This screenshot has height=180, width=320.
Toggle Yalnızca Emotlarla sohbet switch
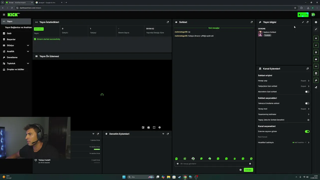[307, 103]
